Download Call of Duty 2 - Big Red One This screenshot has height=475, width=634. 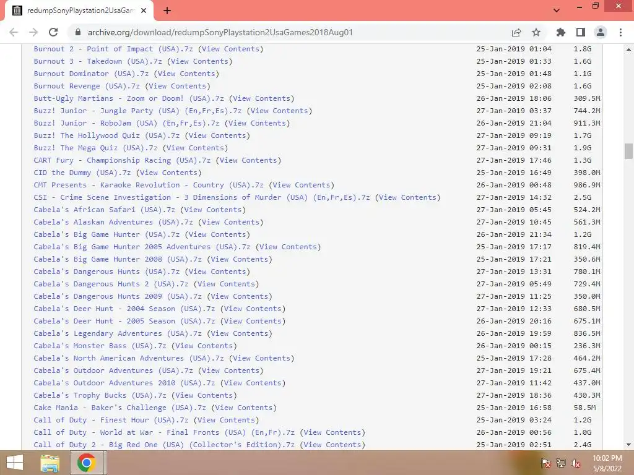[164, 445]
